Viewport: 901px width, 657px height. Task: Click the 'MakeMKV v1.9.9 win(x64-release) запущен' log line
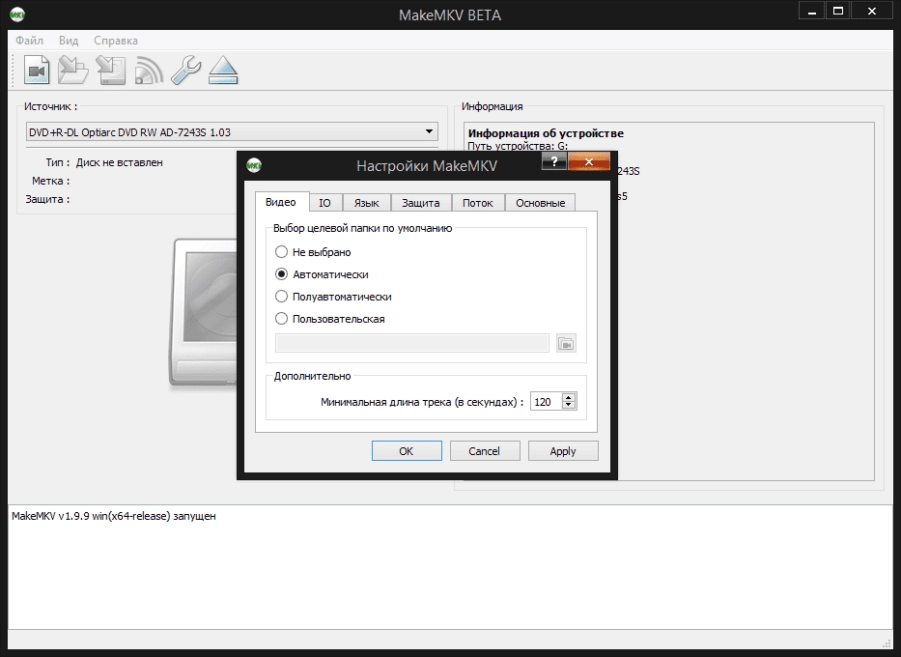coord(114,516)
